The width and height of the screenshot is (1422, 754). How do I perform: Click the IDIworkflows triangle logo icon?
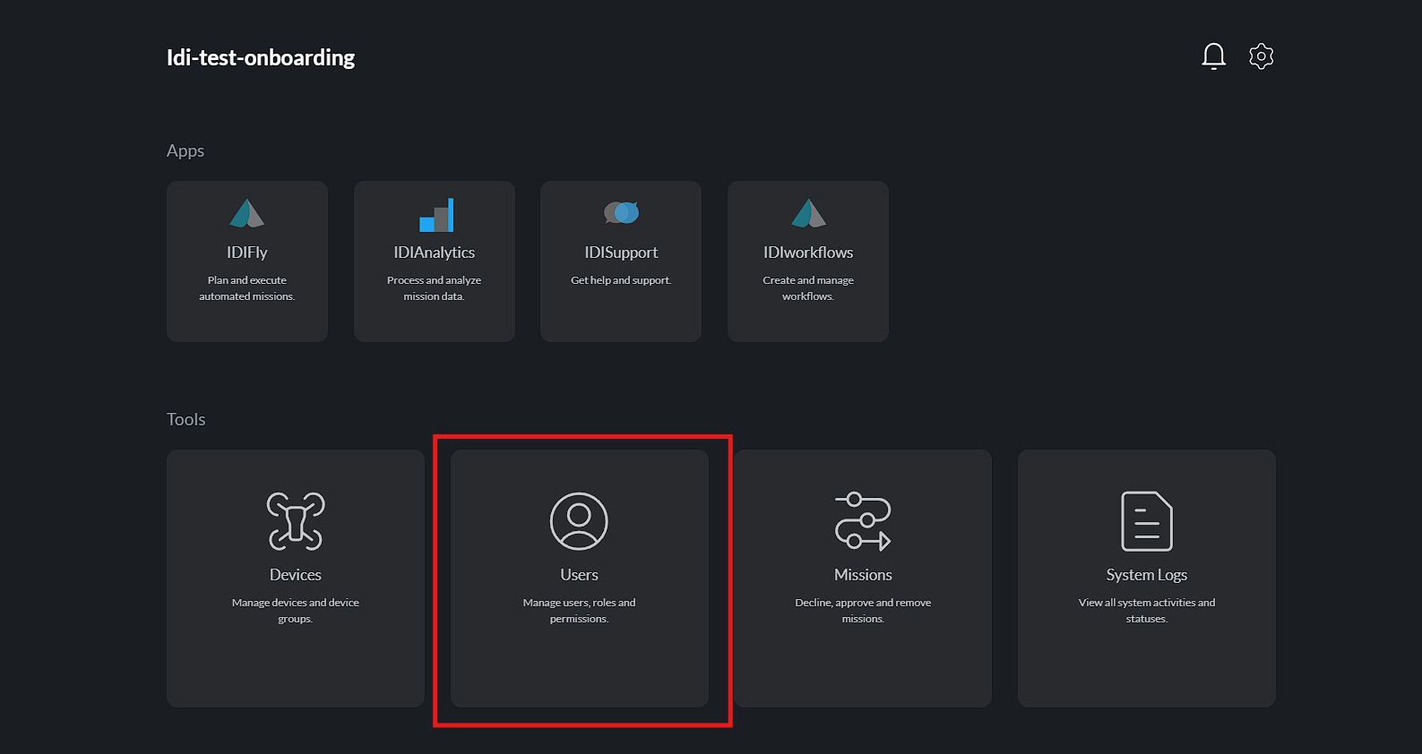coord(808,213)
